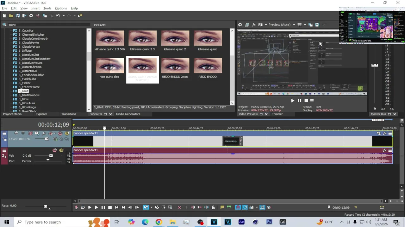
Task: Open Video Preview properties gear icon
Action: point(240,25)
